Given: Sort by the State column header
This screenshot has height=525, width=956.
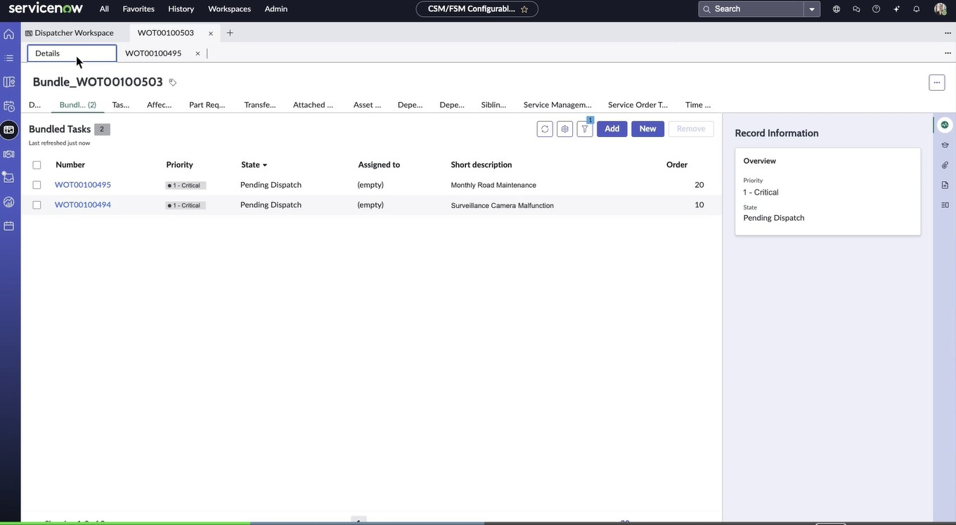Looking at the screenshot, I should (251, 165).
